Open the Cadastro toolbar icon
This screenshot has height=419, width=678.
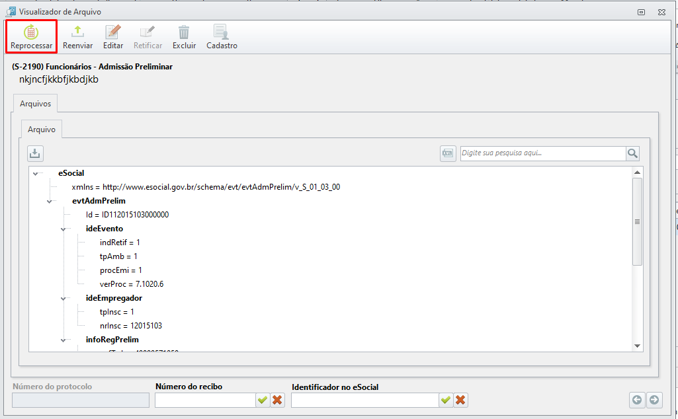(222, 32)
